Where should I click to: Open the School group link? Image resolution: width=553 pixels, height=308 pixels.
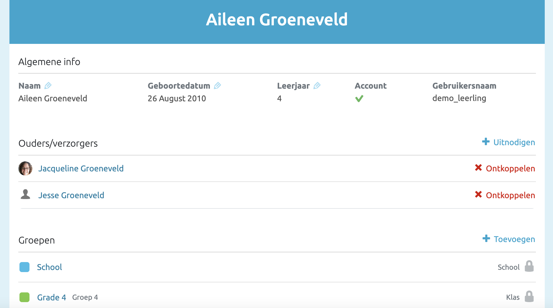(x=49, y=267)
